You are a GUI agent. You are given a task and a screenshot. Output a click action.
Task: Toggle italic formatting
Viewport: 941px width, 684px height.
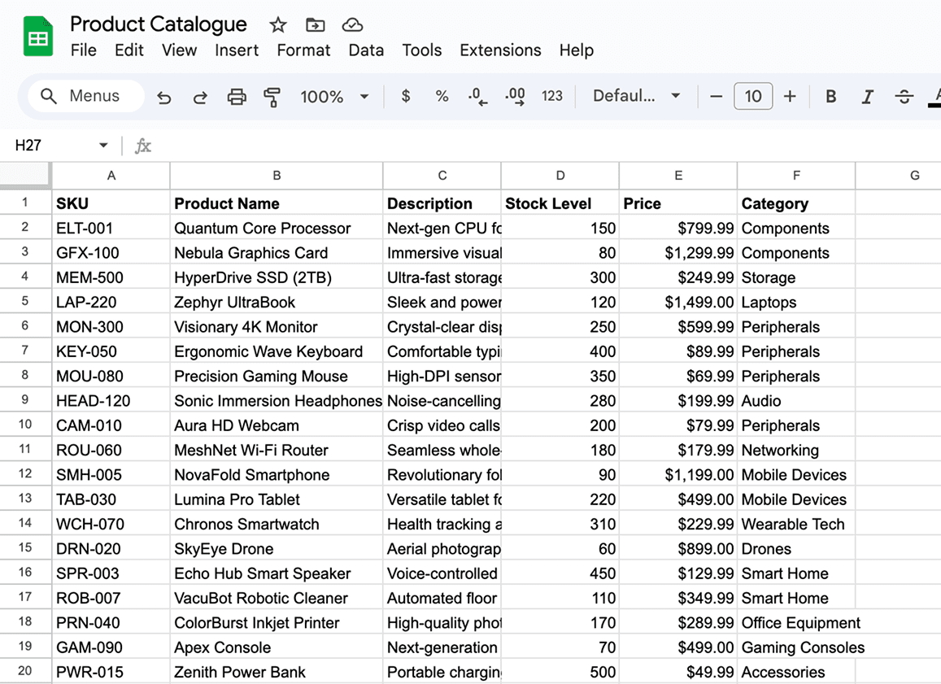[867, 97]
